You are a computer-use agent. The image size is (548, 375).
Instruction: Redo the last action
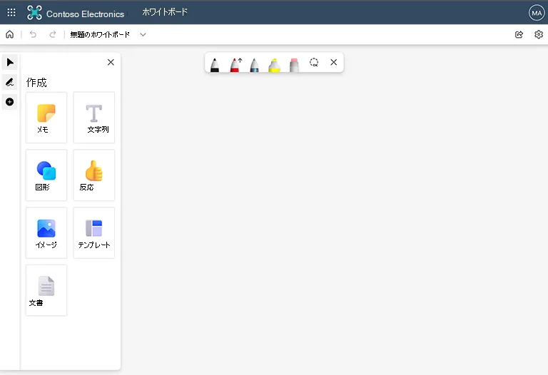tap(53, 34)
